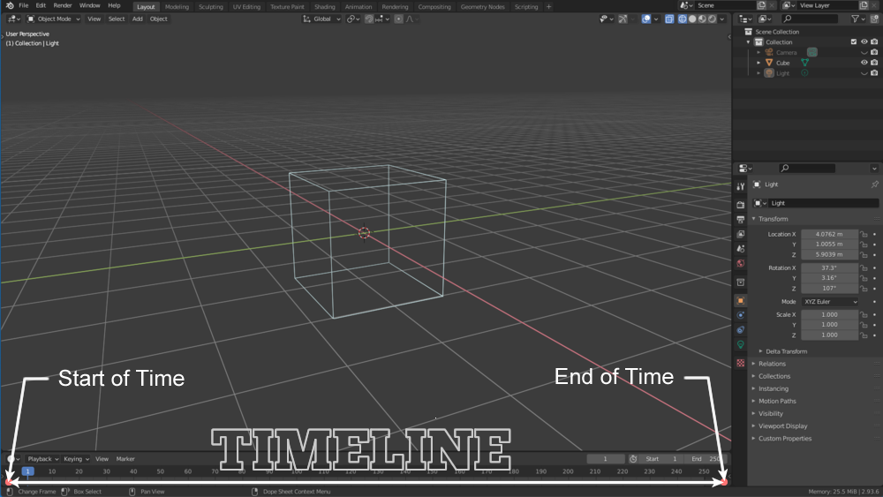This screenshot has width=883, height=497.
Task: Open the Object Mode dropdown
Action: (x=54, y=19)
